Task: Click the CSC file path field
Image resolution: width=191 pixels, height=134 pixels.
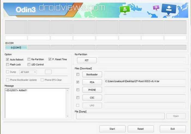Action: (145, 98)
